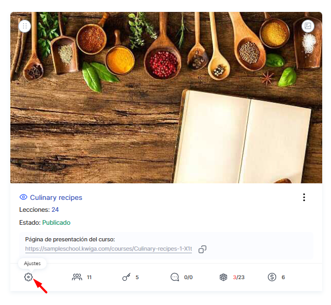The image size is (331, 305).
Task: Click the lessons count 24
Action: click(x=55, y=210)
